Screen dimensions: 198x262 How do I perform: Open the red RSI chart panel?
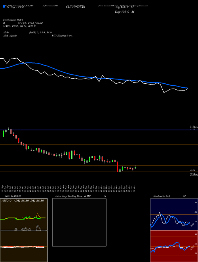[x=174, y=246]
